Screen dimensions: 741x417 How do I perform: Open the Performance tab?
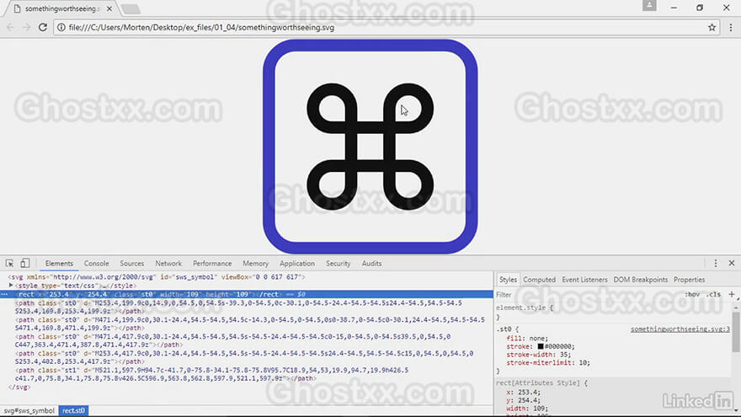[x=212, y=264]
